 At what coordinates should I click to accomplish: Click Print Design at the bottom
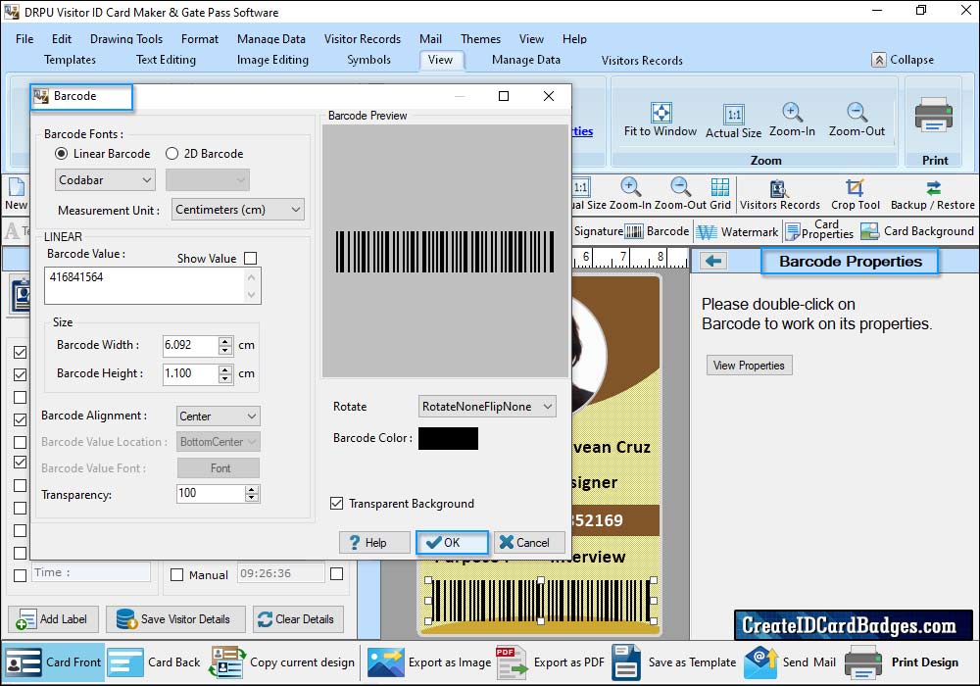click(902, 662)
